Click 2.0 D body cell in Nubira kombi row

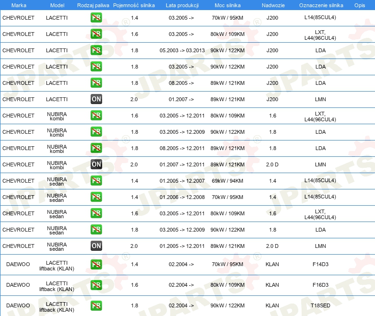(272, 164)
